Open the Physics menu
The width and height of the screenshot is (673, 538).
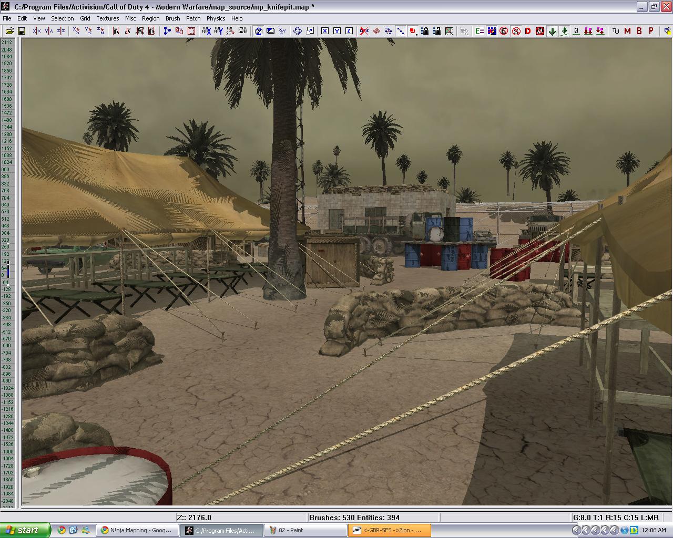click(x=216, y=18)
